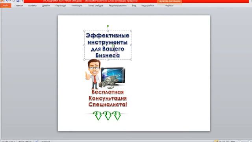Click the top middle handle of the text box
Screen dimensions: 252x142
107,31
